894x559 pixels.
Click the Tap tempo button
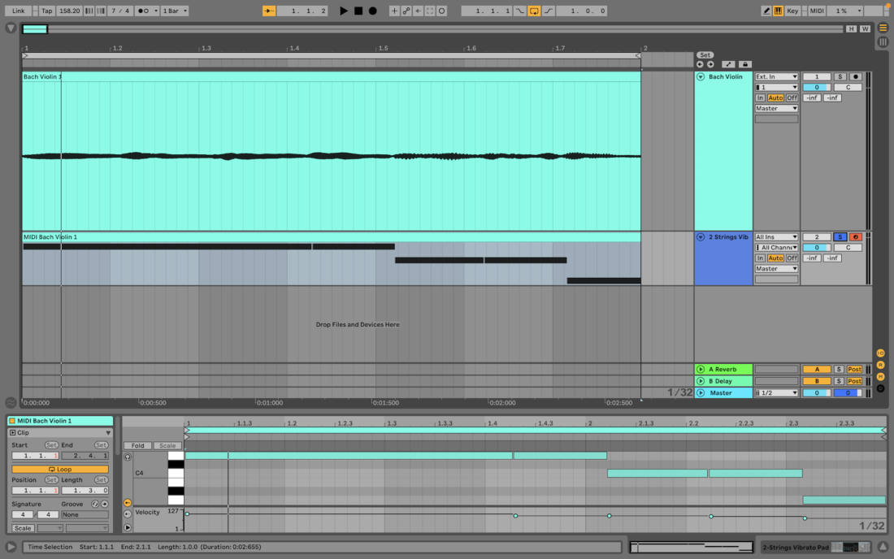point(47,11)
